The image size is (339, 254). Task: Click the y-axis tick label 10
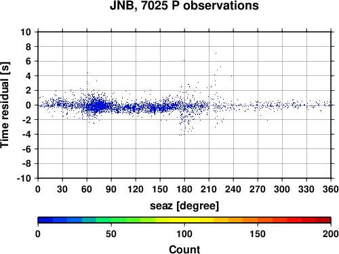(26, 32)
